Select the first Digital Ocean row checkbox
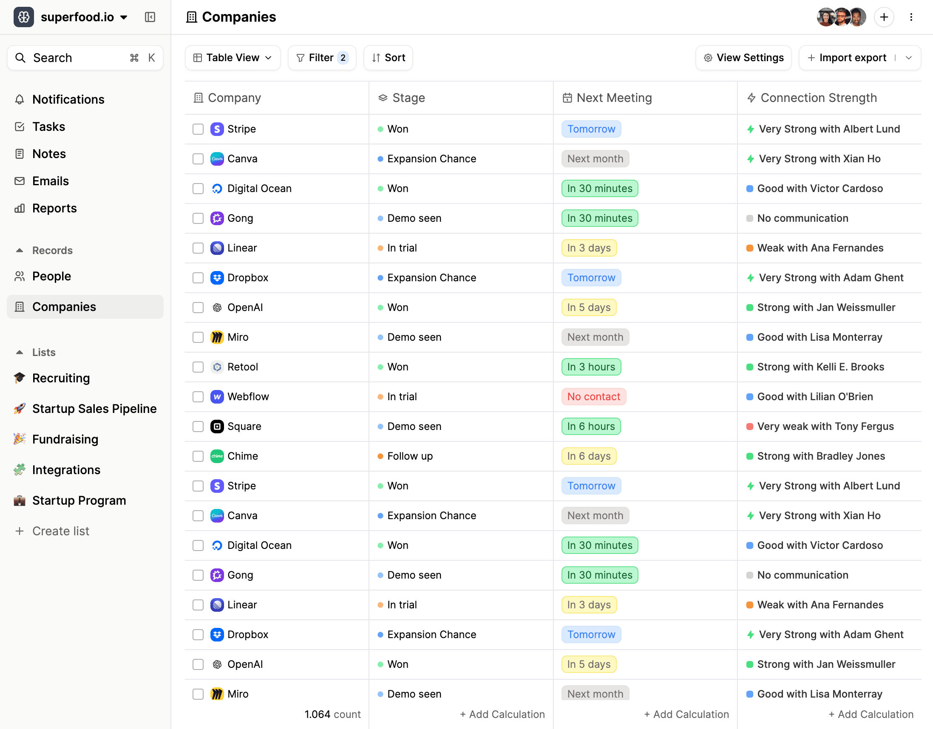Image resolution: width=933 pixels, height=729 pixels. pos(198,188)
